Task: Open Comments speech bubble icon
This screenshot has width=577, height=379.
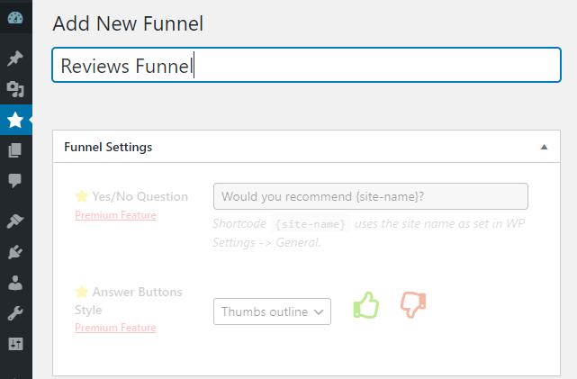Action: coord(15,180)
